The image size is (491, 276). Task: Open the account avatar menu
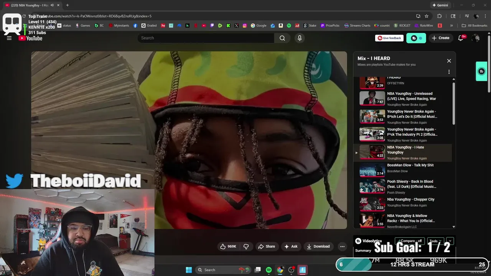[476, 38]
